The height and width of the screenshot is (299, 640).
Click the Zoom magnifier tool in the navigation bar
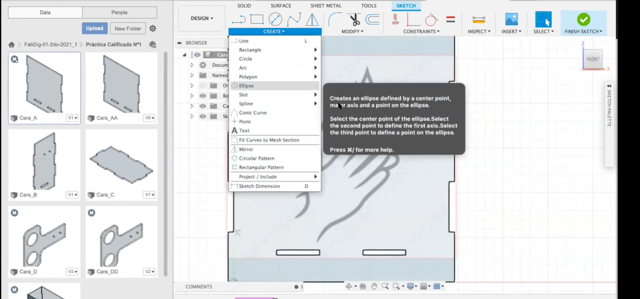coord(384,286)
